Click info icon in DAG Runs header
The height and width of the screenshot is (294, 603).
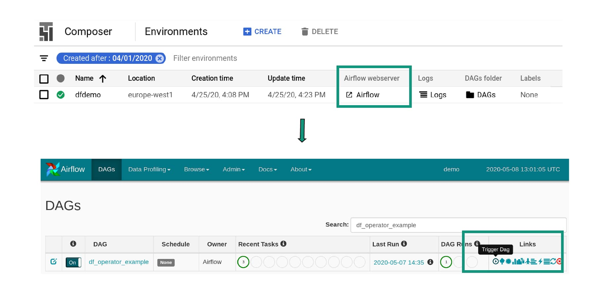pos(477,243)
